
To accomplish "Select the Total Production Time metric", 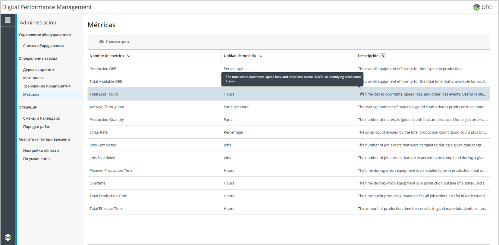I will pos(289,196).
